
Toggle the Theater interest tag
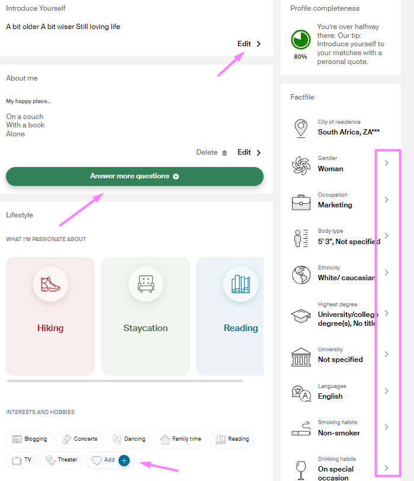tap(62, 460)
